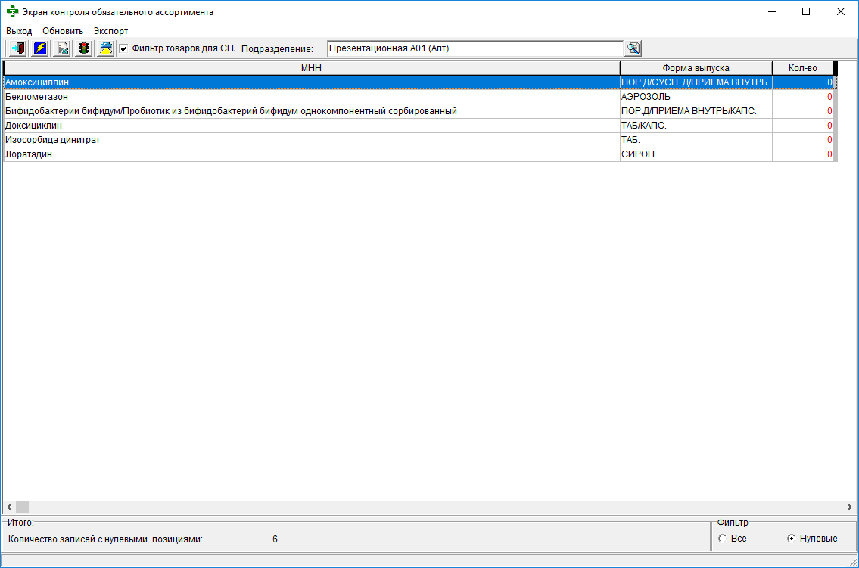Click 'Форма выпуска' column header
Image resolution: width=859 pixels, height=568 pixels.
[696, 68]
